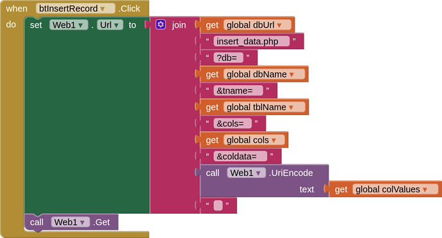Click the join block's blue mutator gear icon

[x=160, y=24]
